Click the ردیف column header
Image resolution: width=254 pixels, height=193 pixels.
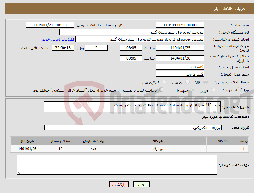(x=244, y=141)
